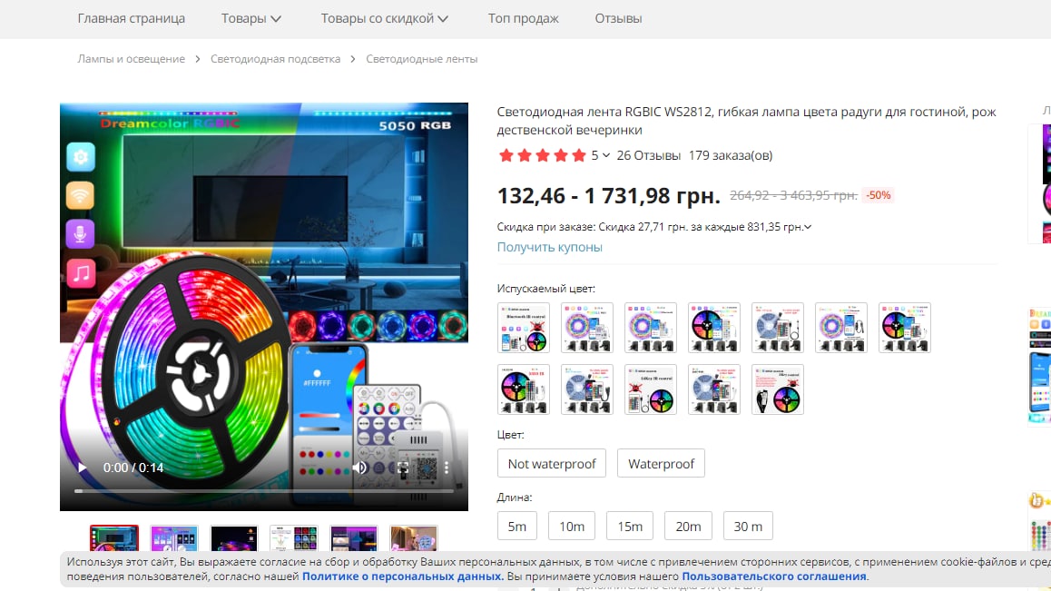
Task: Choose fourth variant in bottom color row
Action: pyautogui.click(x=714, y=389)
